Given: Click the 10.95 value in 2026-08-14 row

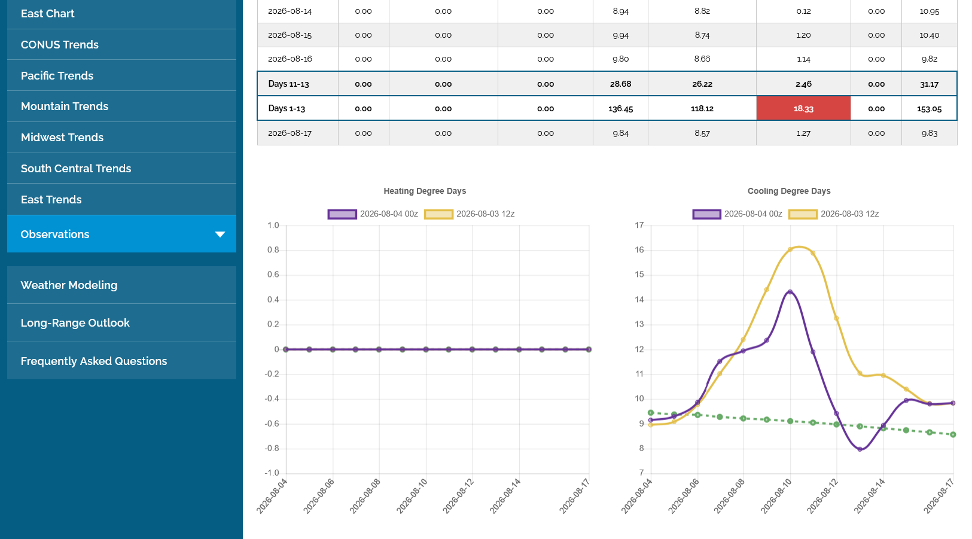Looking at the screenshot, I should pos(930,11).
